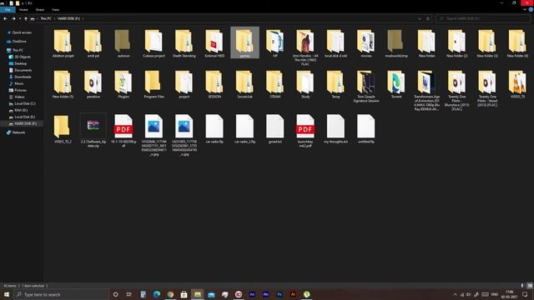The image size is (534, 300).
Task: Open OneDrive in navigation pane
Action: coord(19,41)
